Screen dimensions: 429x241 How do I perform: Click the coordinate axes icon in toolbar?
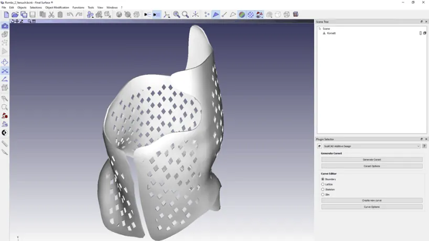coord(167,15)
